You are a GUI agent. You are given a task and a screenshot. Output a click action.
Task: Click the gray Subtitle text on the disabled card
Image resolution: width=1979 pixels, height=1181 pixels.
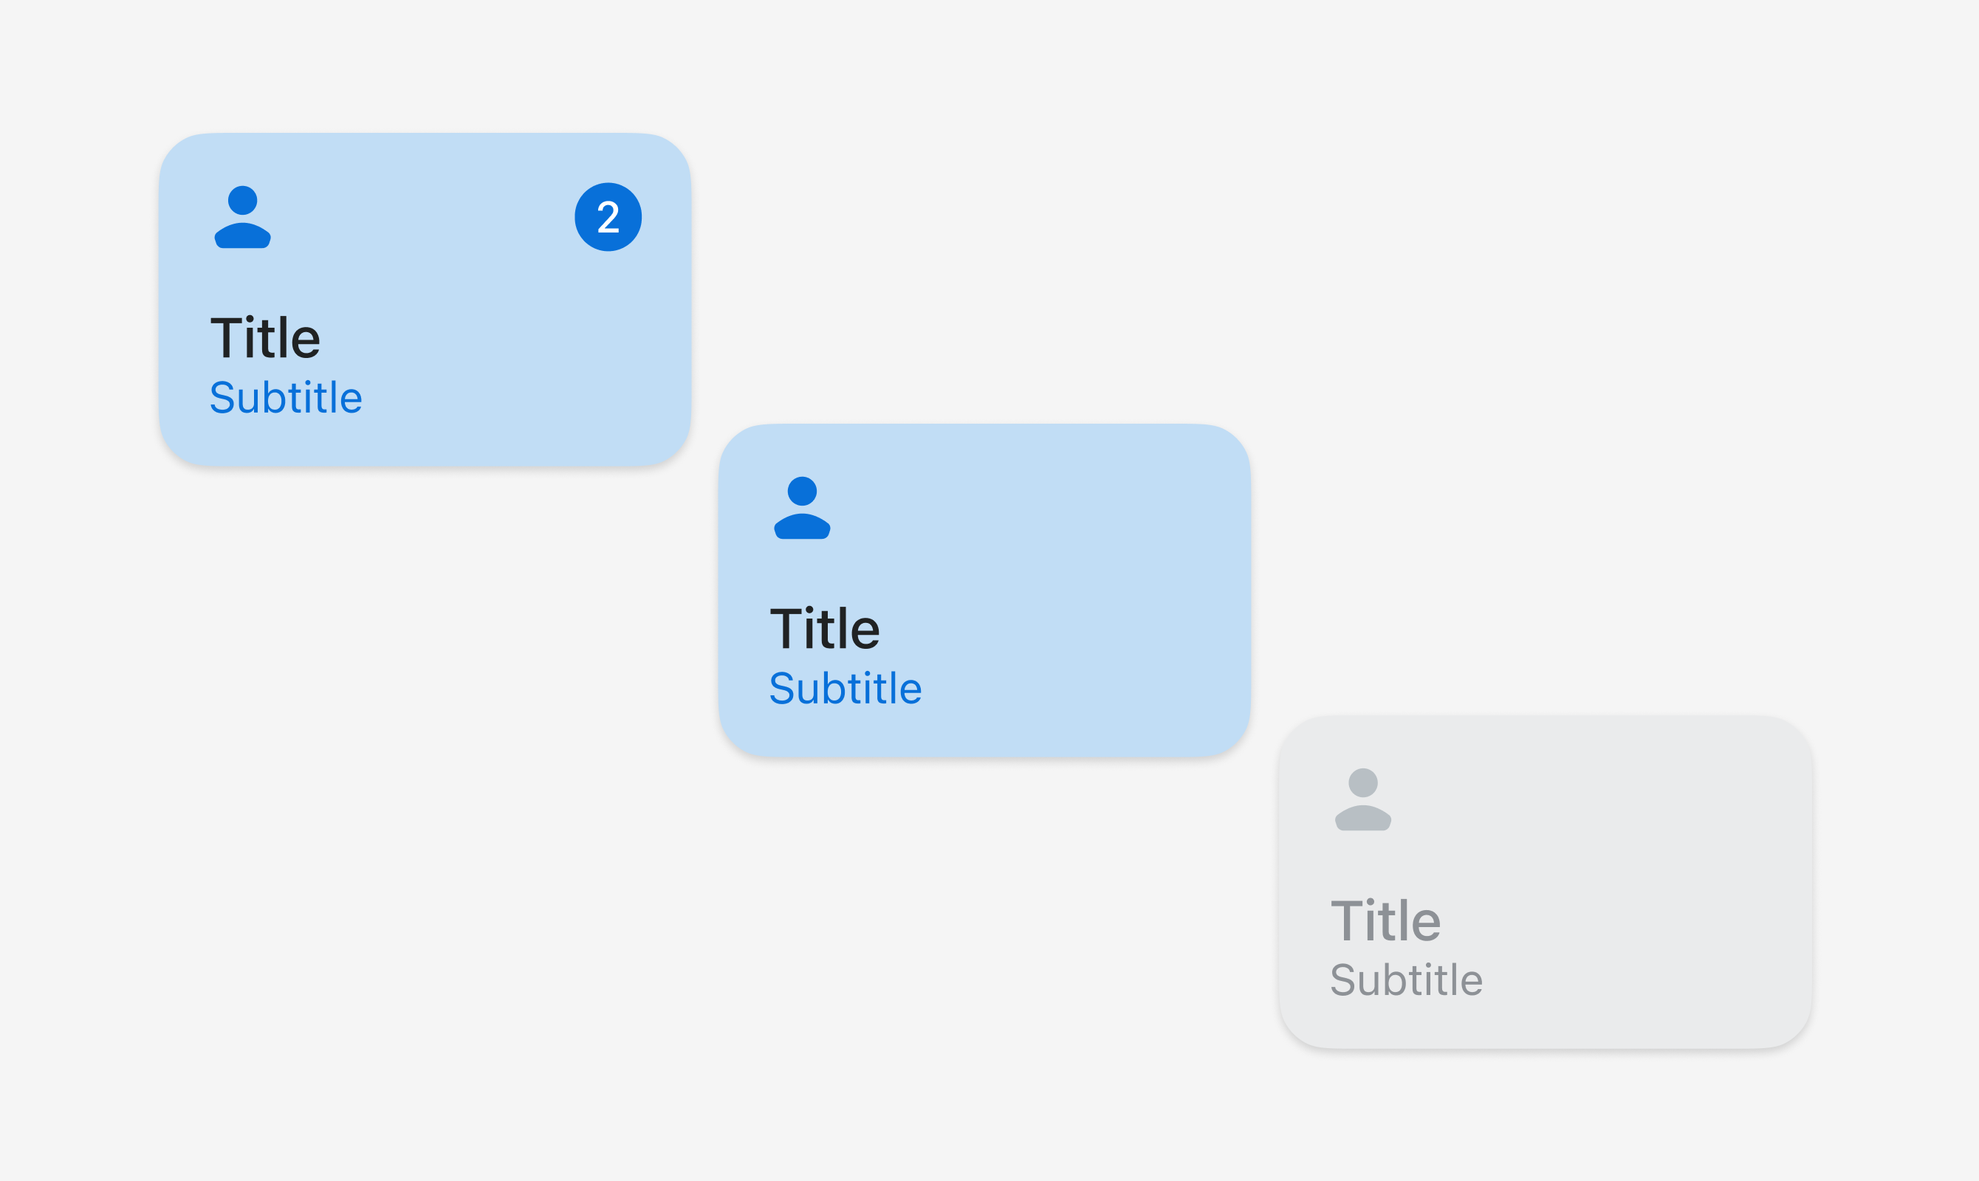point(1406,979)
